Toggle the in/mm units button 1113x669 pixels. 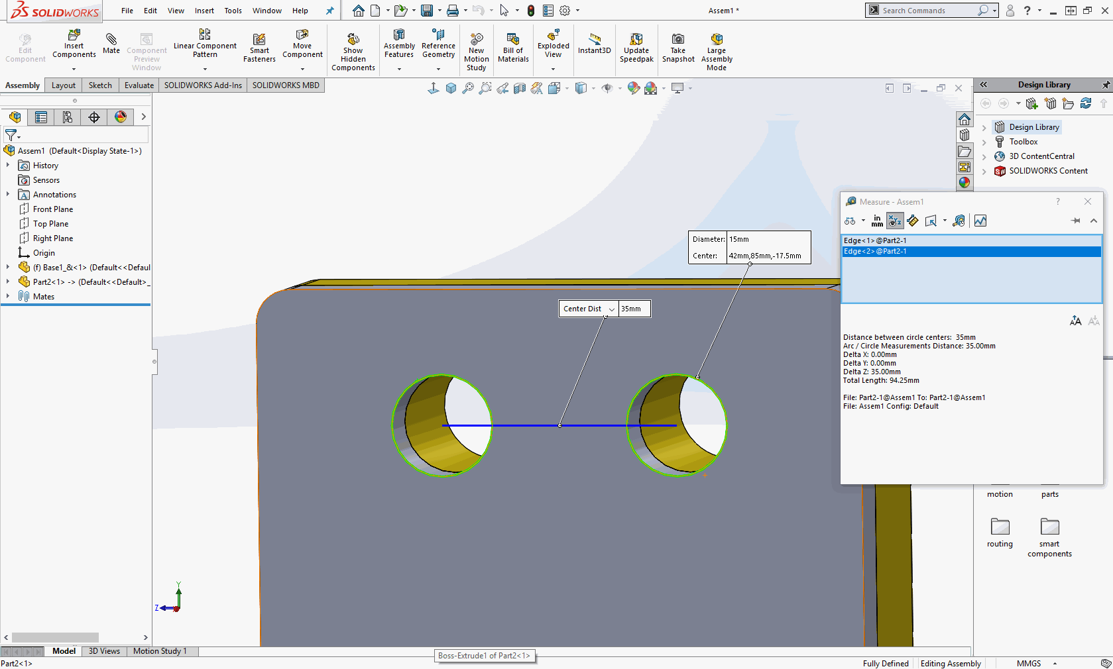coord(877,221)
